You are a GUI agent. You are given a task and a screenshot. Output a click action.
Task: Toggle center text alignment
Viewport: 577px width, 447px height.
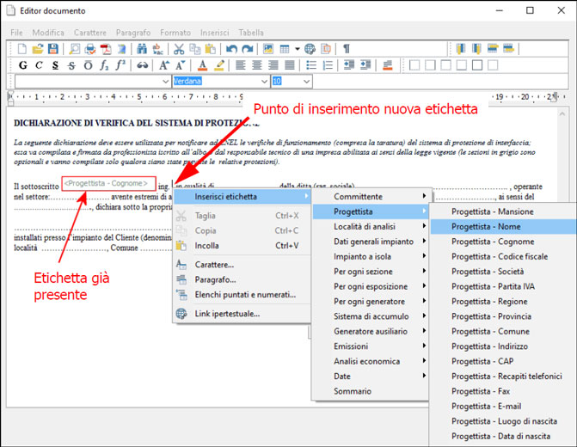point(256,65)
